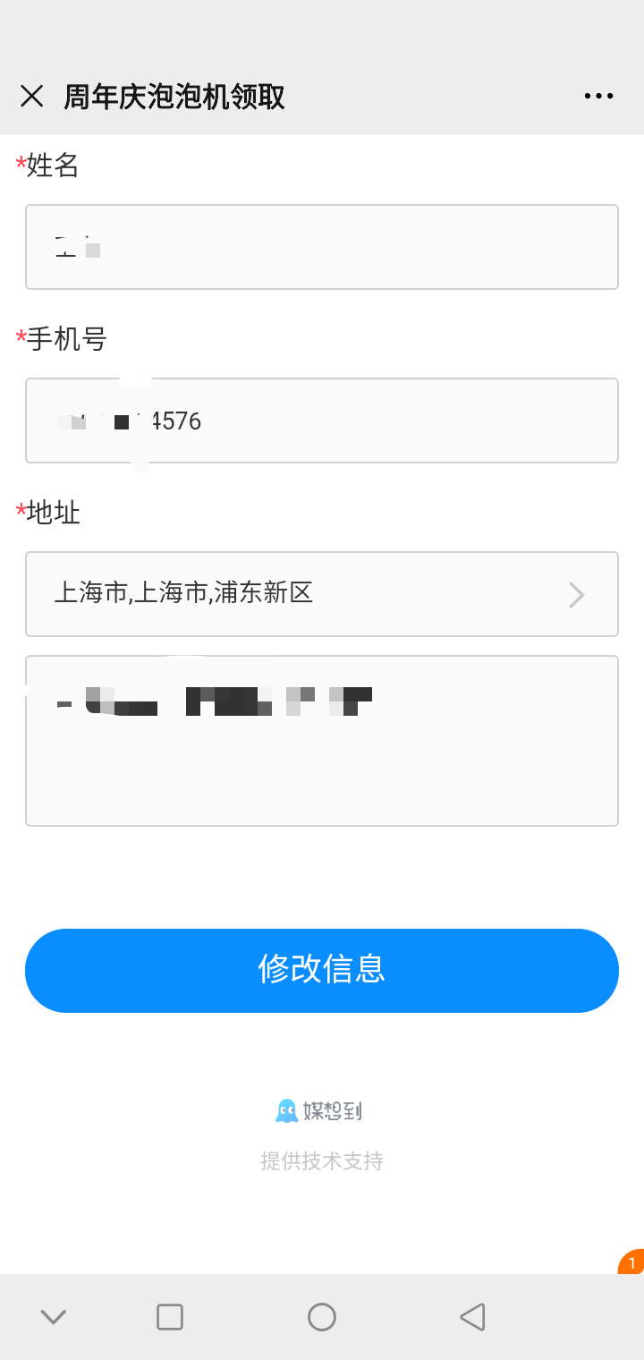Focus the phone number field ending 4576
Viewport: 644px width, 1360px height.
322,421
